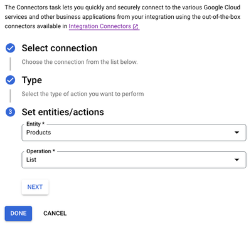Open the Integration Connectors link
251x237 pixels.
104,26
